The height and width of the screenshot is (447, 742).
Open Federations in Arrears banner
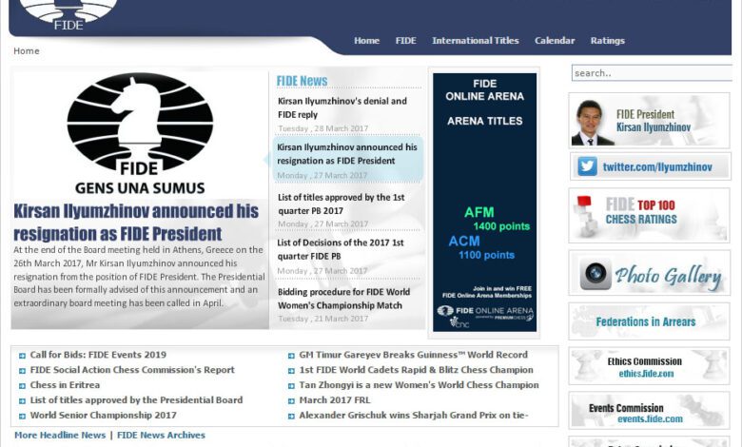pyautogui.click(x=649, y=321)
